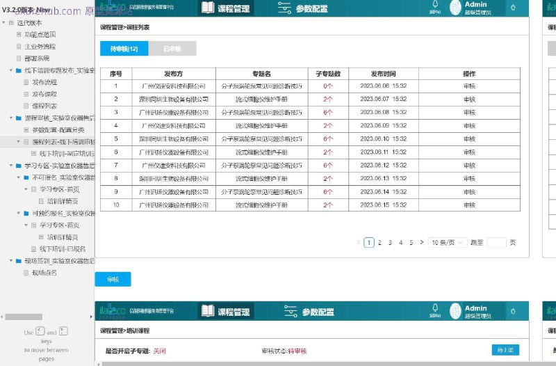
Task: Click the sliders icon beside 参数配置 in 培训课程 screen
Action: coord(291,311)
